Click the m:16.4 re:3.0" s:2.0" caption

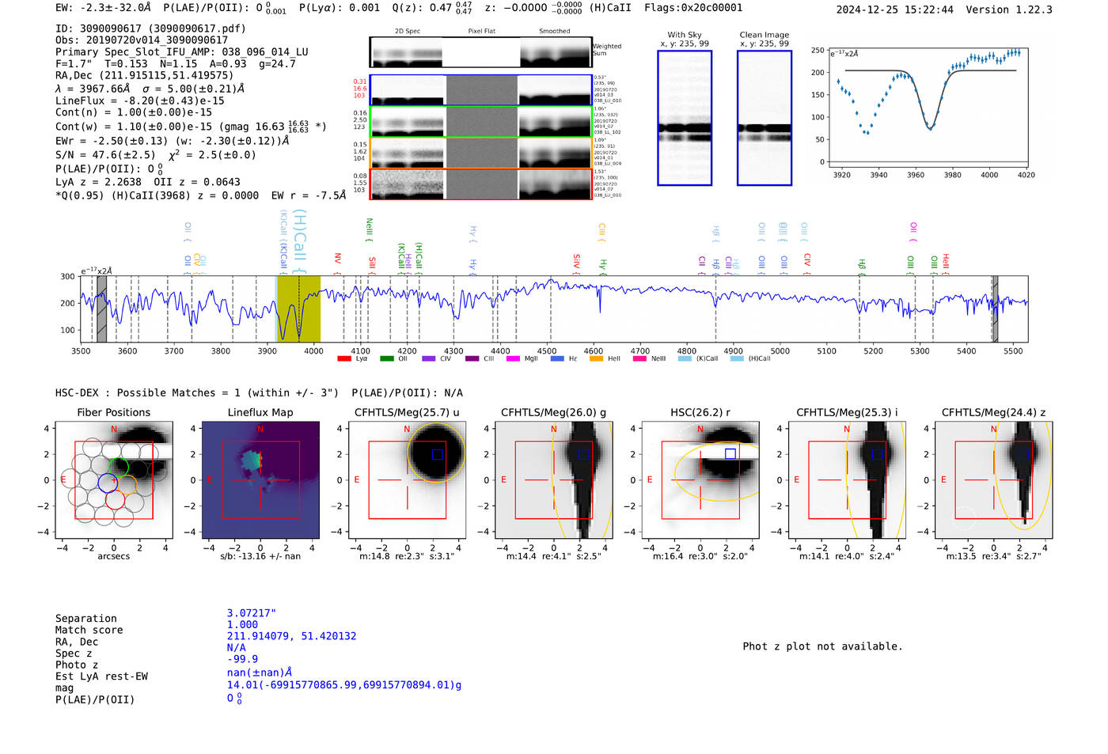(x=700, y=556)
